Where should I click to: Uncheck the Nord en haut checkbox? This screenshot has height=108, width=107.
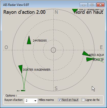click(x=60, y=100)
